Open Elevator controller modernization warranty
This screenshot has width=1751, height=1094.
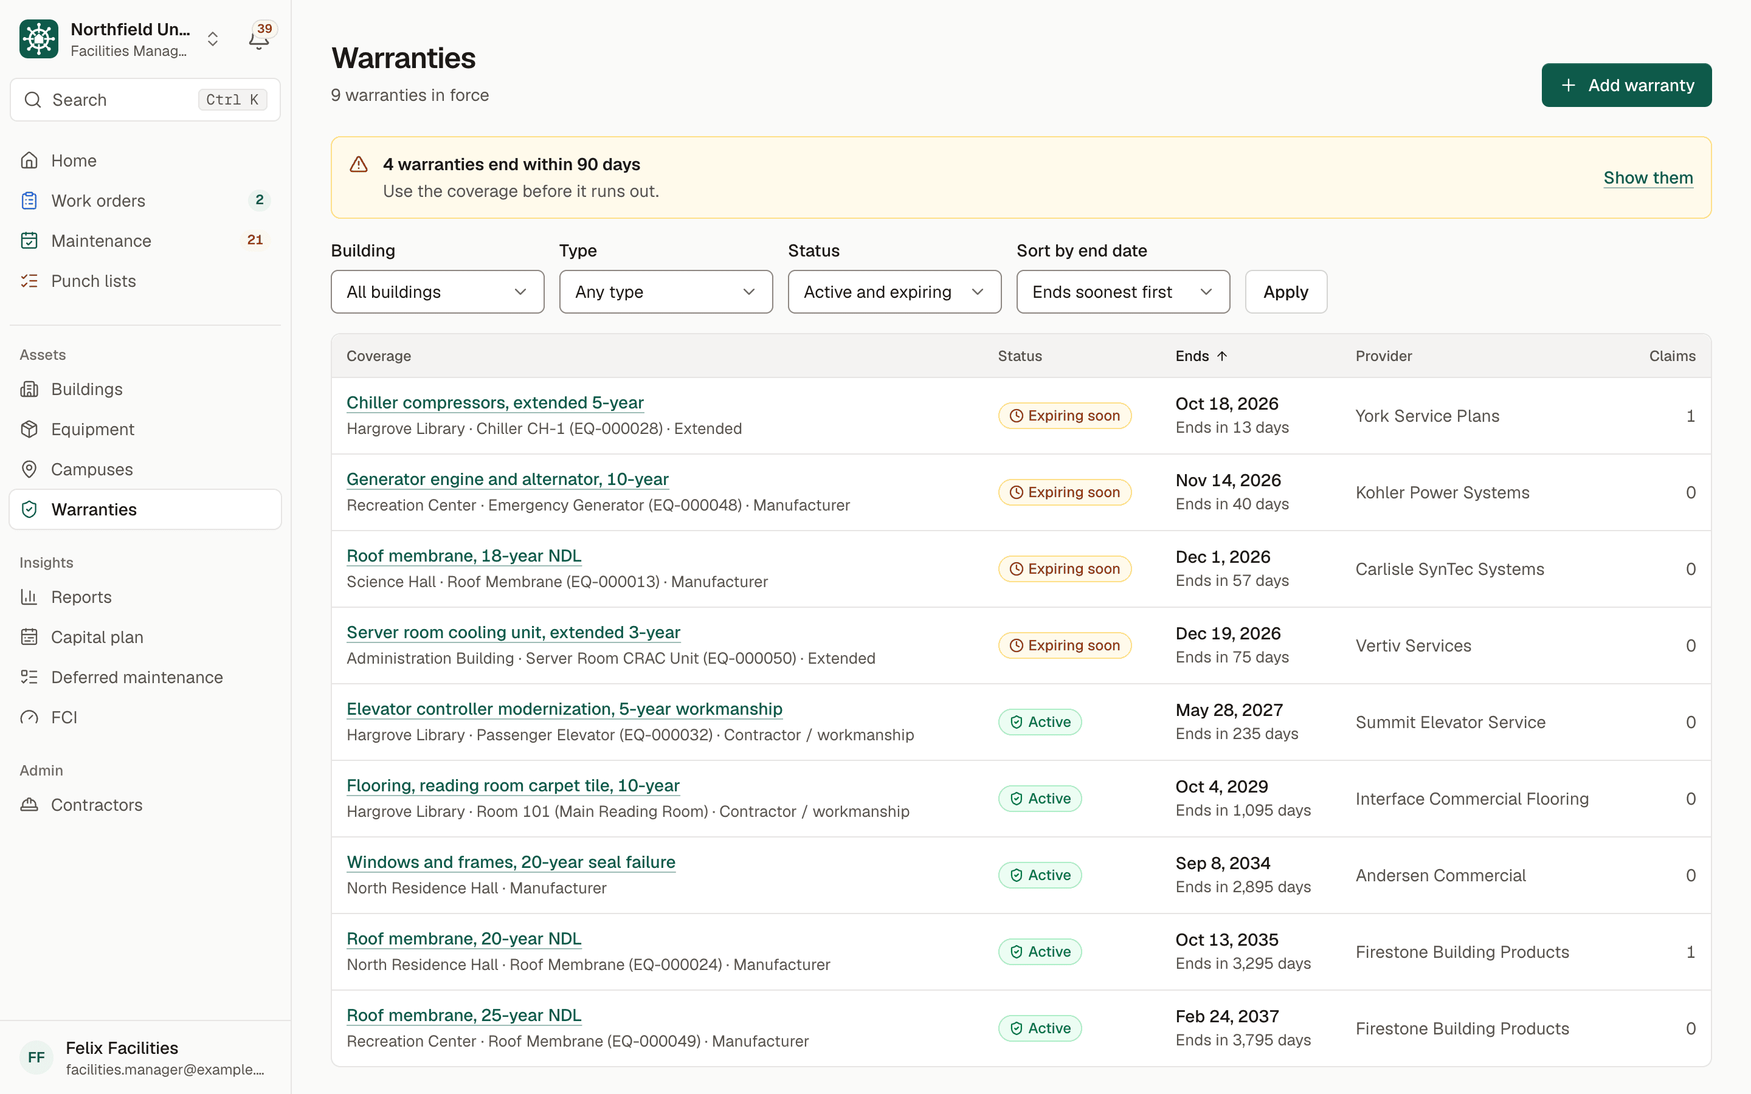(564, 709)
